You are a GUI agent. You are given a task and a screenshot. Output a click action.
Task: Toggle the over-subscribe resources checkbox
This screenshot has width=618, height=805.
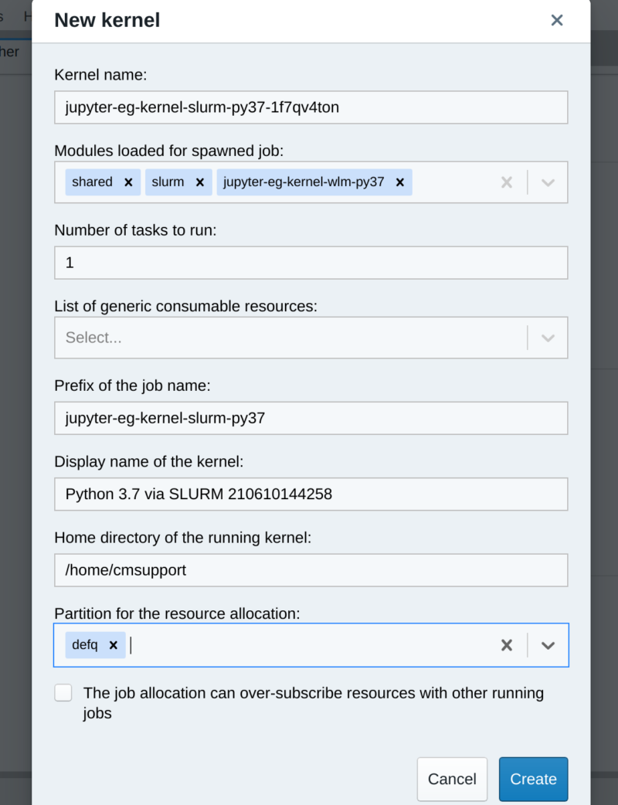click(63, 692)
